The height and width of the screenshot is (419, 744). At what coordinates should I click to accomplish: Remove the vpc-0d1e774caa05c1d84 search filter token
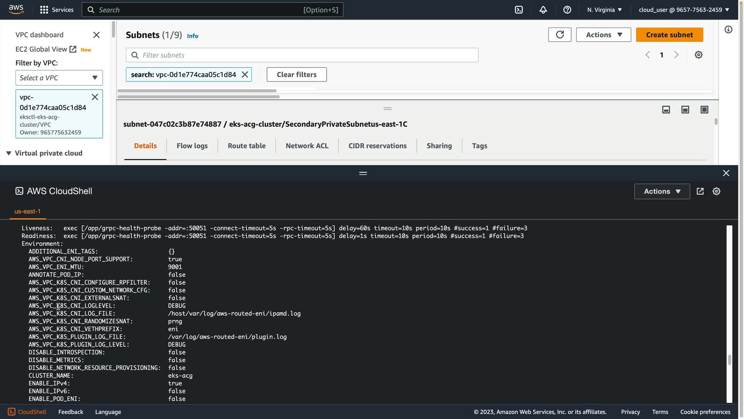point(245,74)
